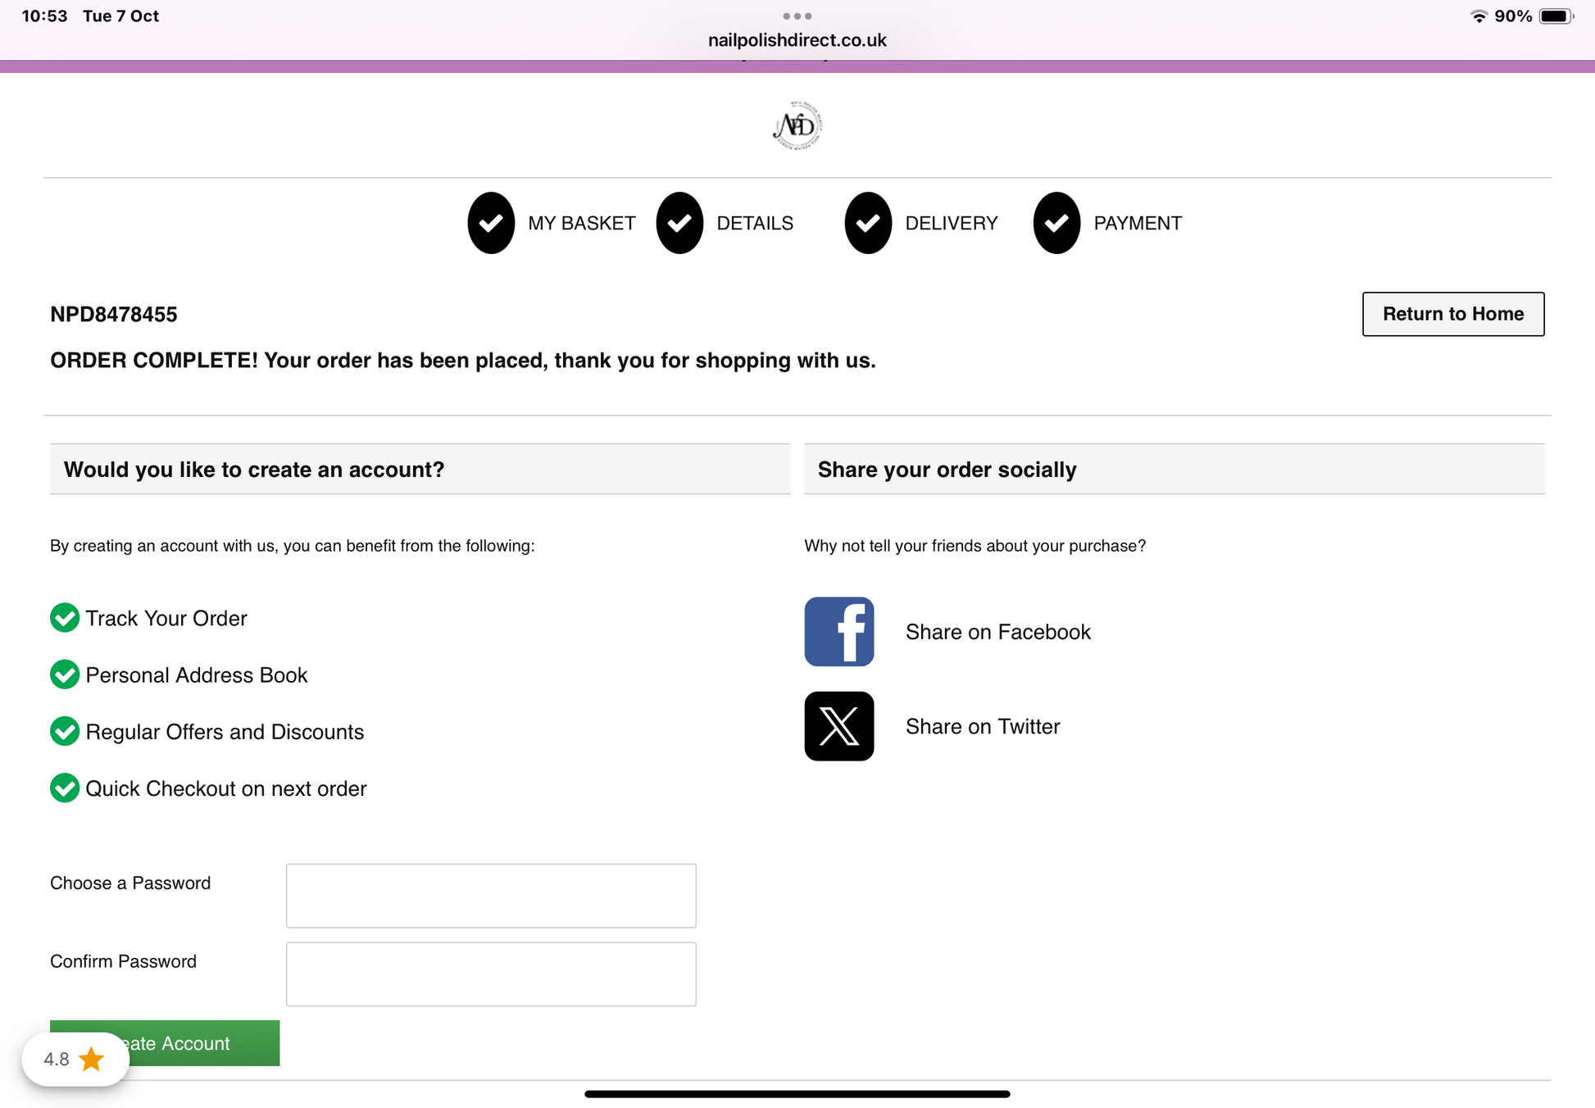Click the green tick beside Track Your Order
This screenshot has height=1108, width=1595.
pyautogui.click(x=65, y=618)
